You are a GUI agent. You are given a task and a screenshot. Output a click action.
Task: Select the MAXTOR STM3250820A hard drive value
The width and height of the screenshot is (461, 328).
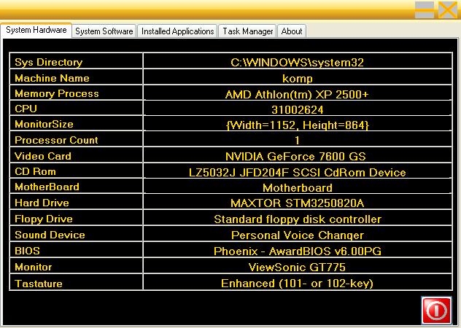[297, 203]
